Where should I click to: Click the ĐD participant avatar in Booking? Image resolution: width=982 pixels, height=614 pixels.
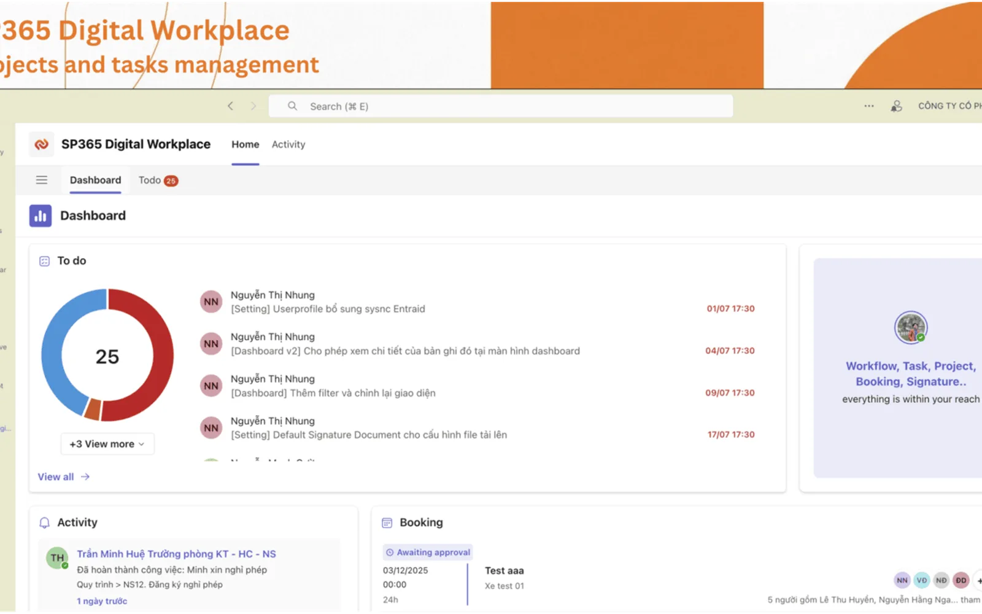pyautogui.click(x=961, y=580)
